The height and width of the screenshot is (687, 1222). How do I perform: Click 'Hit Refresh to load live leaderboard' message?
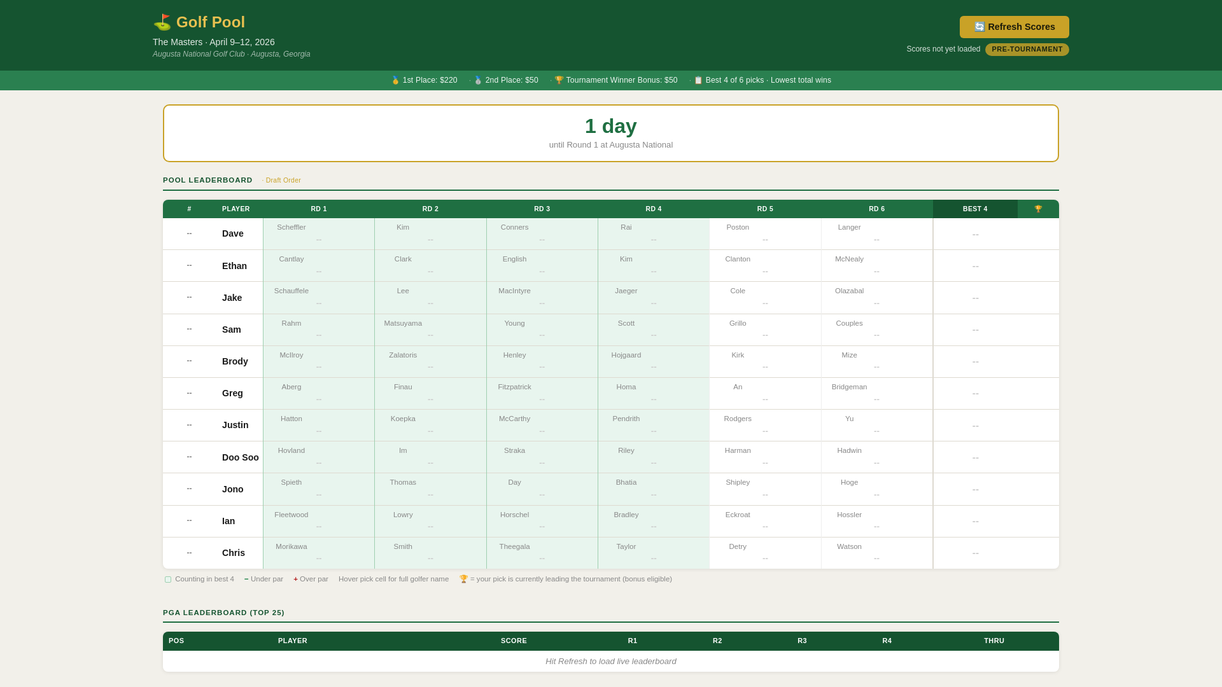click(x=611, y=662)
